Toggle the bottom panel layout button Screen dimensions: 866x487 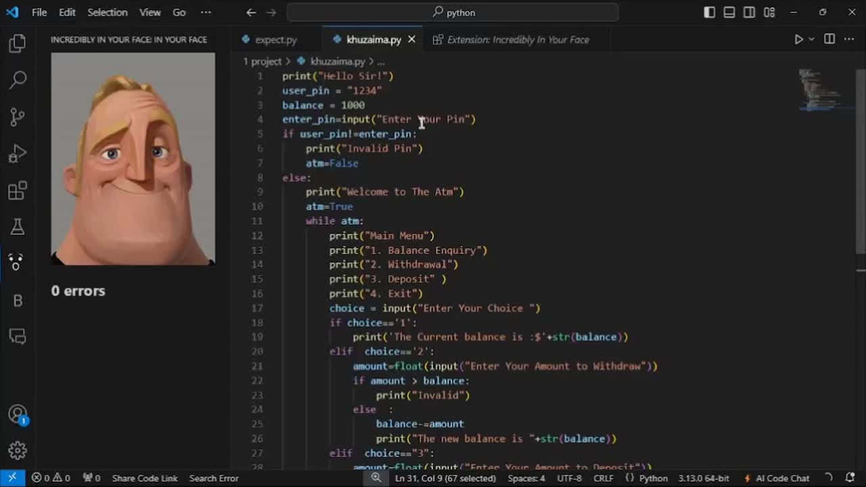(x=729, y=12)
